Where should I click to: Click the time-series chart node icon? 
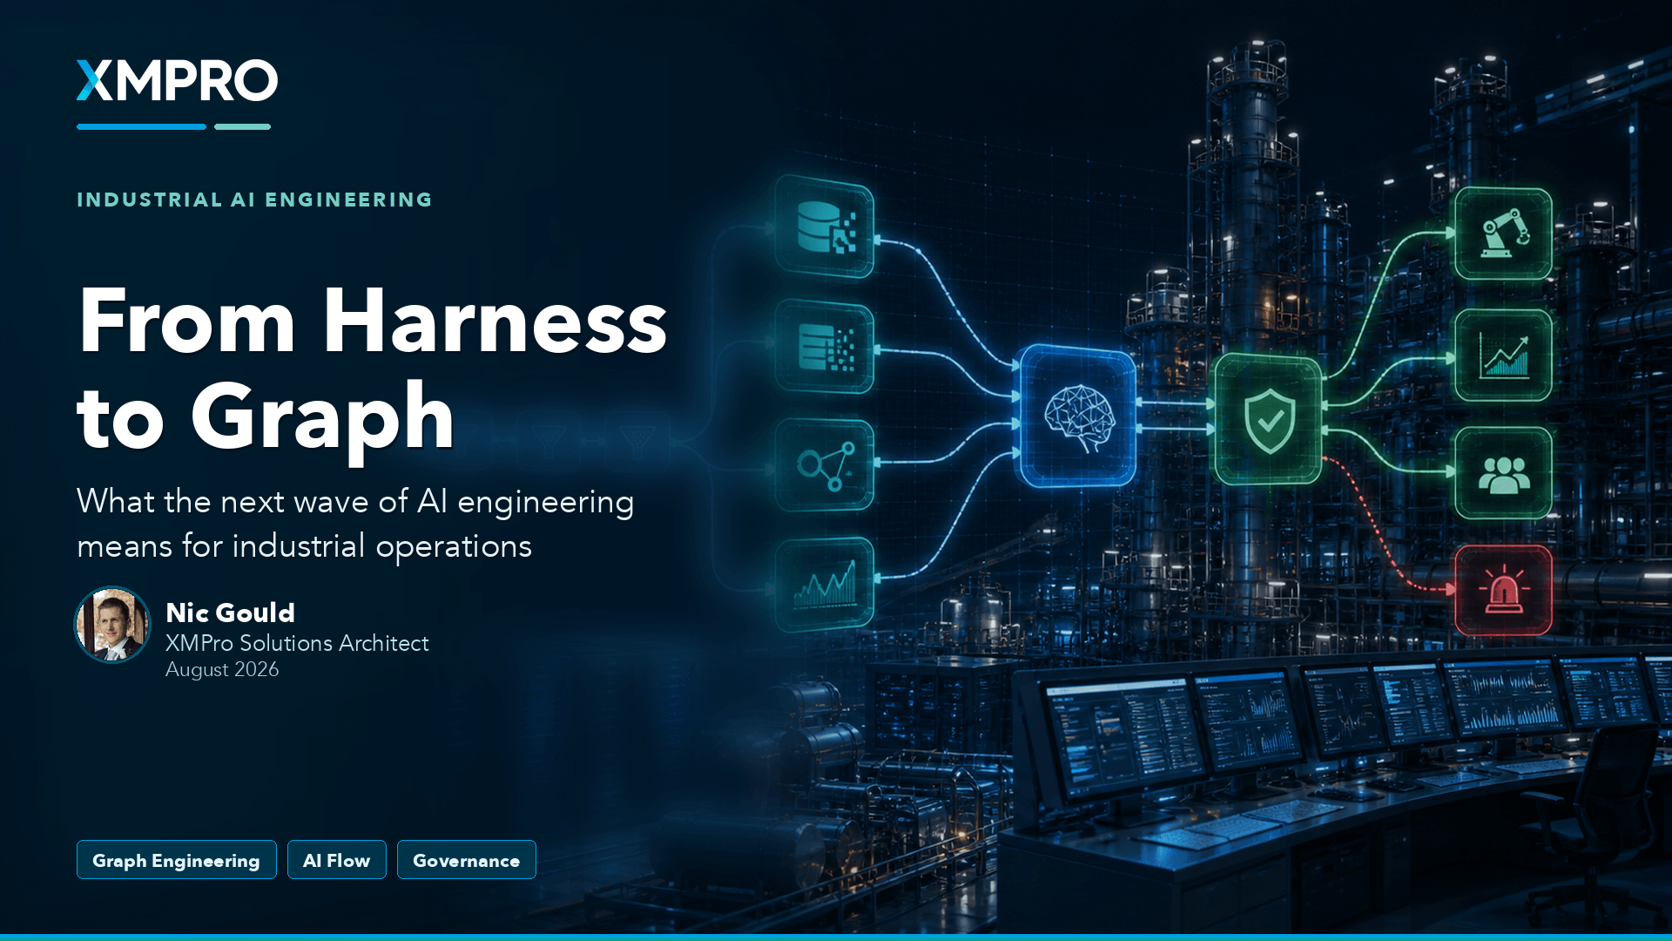825,584
